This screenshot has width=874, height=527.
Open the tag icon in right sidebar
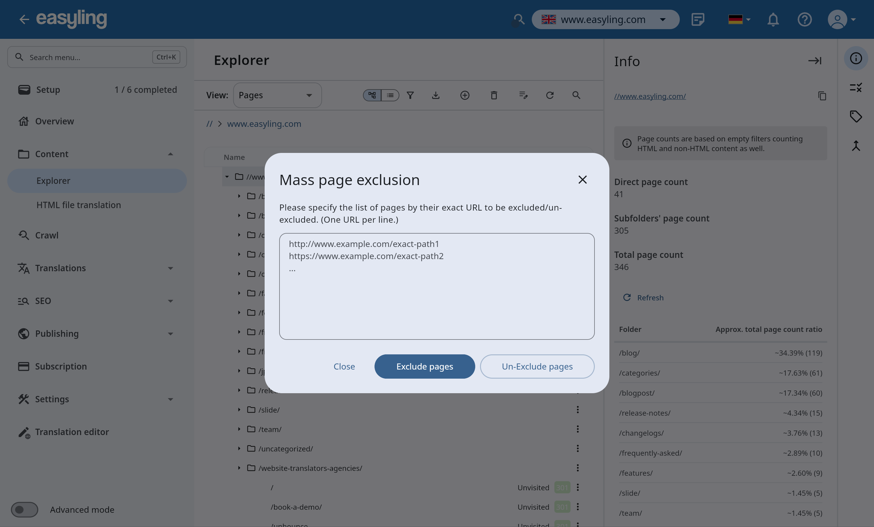click(855, 116)
